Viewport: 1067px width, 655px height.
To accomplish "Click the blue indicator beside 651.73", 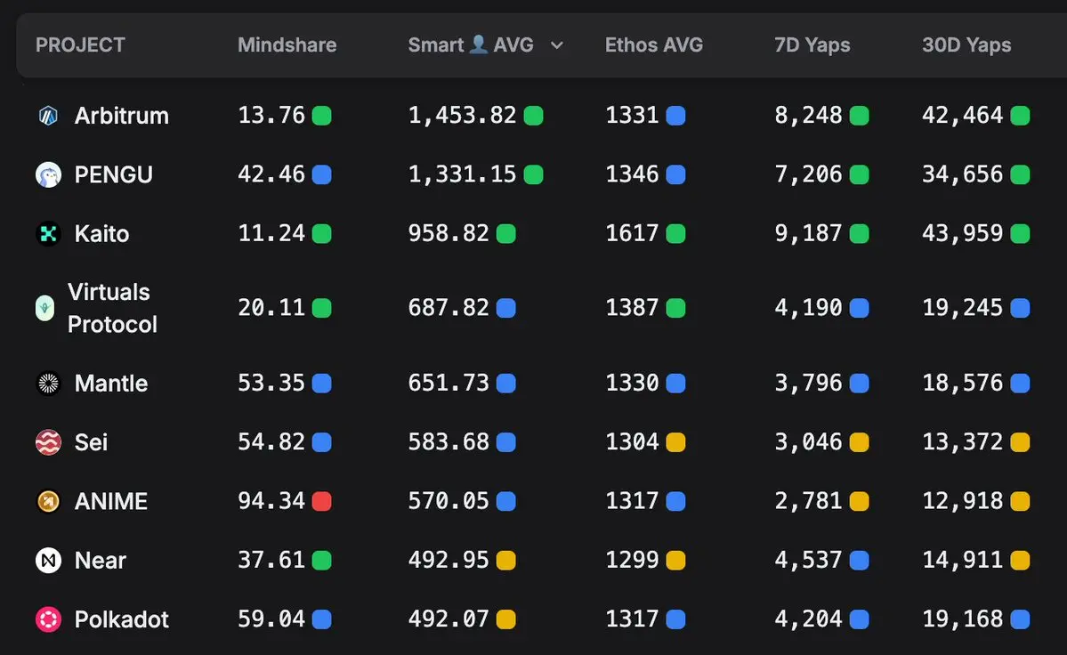I will (x=505, y=384).
